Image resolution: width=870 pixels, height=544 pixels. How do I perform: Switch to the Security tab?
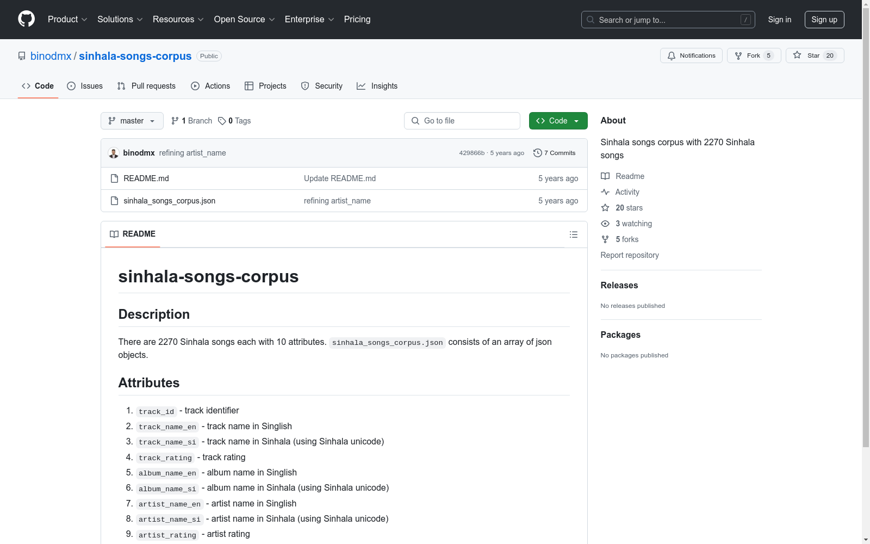pos(322,86)
